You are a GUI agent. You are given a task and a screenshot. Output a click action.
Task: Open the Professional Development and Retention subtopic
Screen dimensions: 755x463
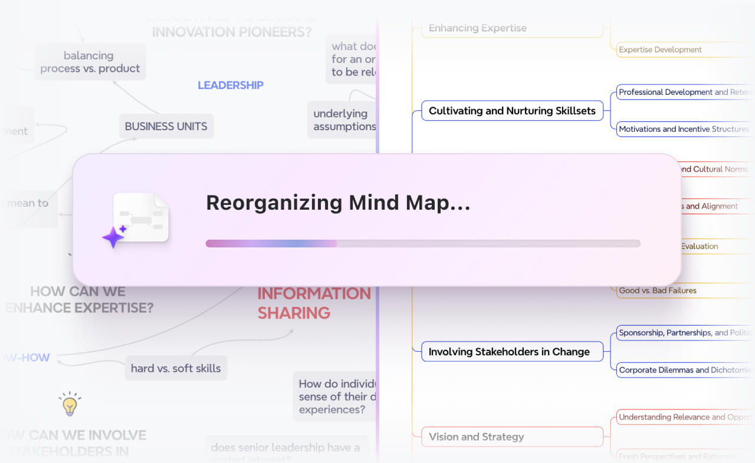click(x=684, y=92)
